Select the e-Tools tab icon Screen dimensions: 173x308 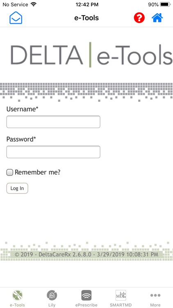pyautogui.click(x=18, y=295)
